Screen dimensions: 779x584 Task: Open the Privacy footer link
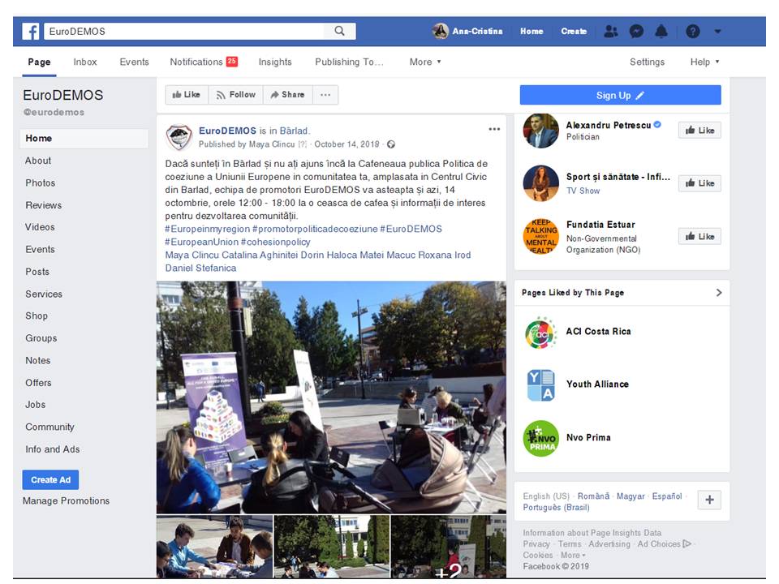click(536, 544)
